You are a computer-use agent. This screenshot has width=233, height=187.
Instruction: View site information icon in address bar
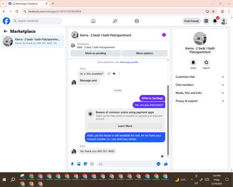[x=25, y=11]
